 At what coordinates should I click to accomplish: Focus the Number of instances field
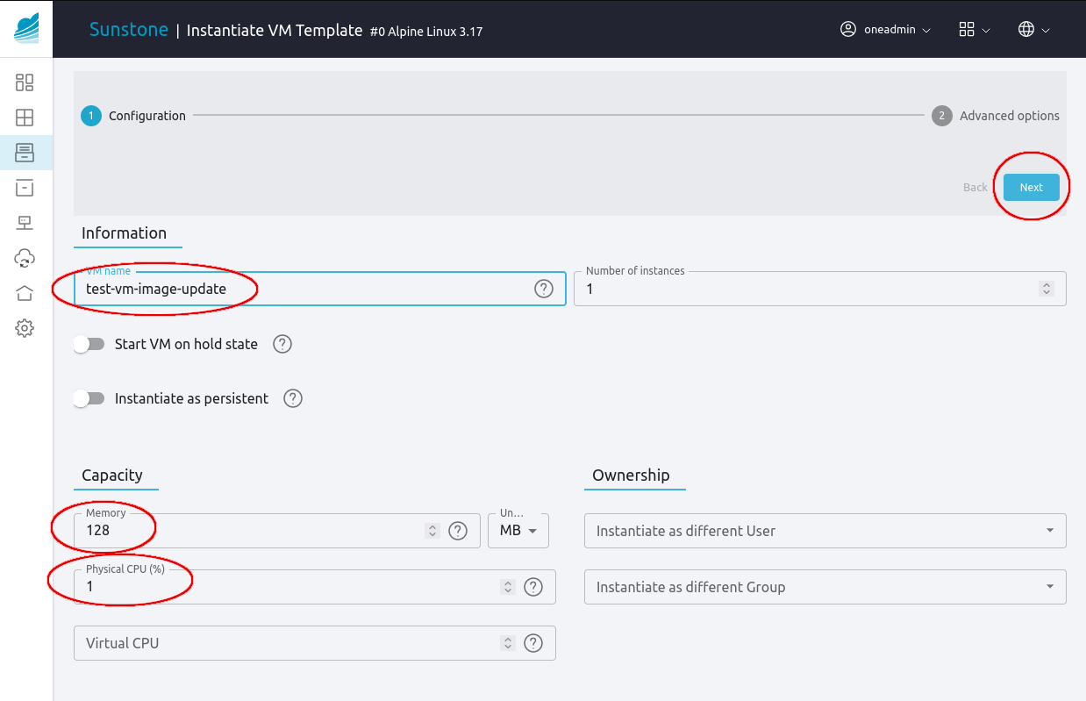click(x=820, y=289)
